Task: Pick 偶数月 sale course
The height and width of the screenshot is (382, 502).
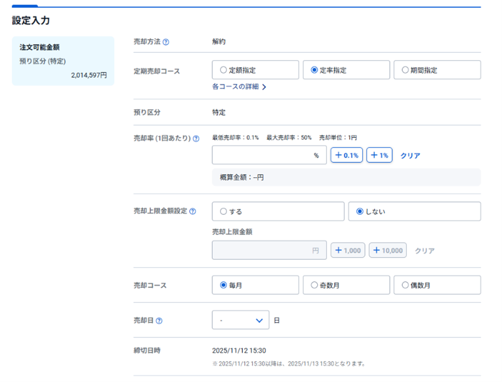Action: (x=437, y=285)
